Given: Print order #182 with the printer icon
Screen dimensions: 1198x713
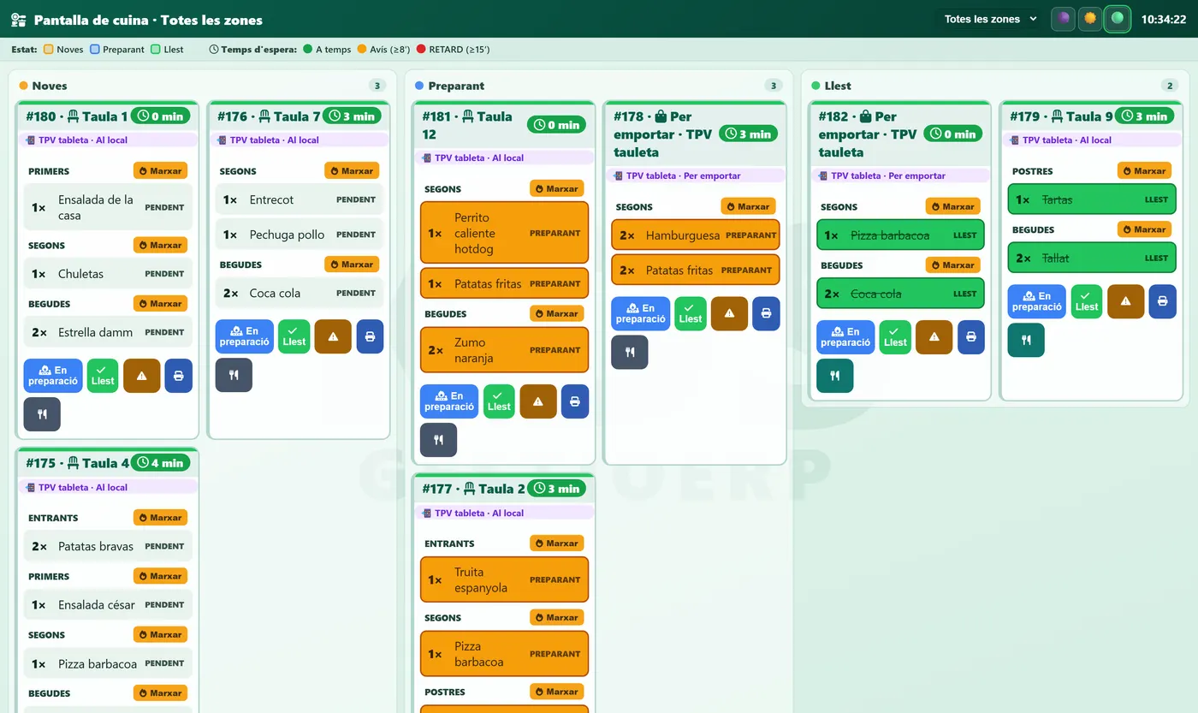Looking at the screenshot, I should (x=971, y=337).
